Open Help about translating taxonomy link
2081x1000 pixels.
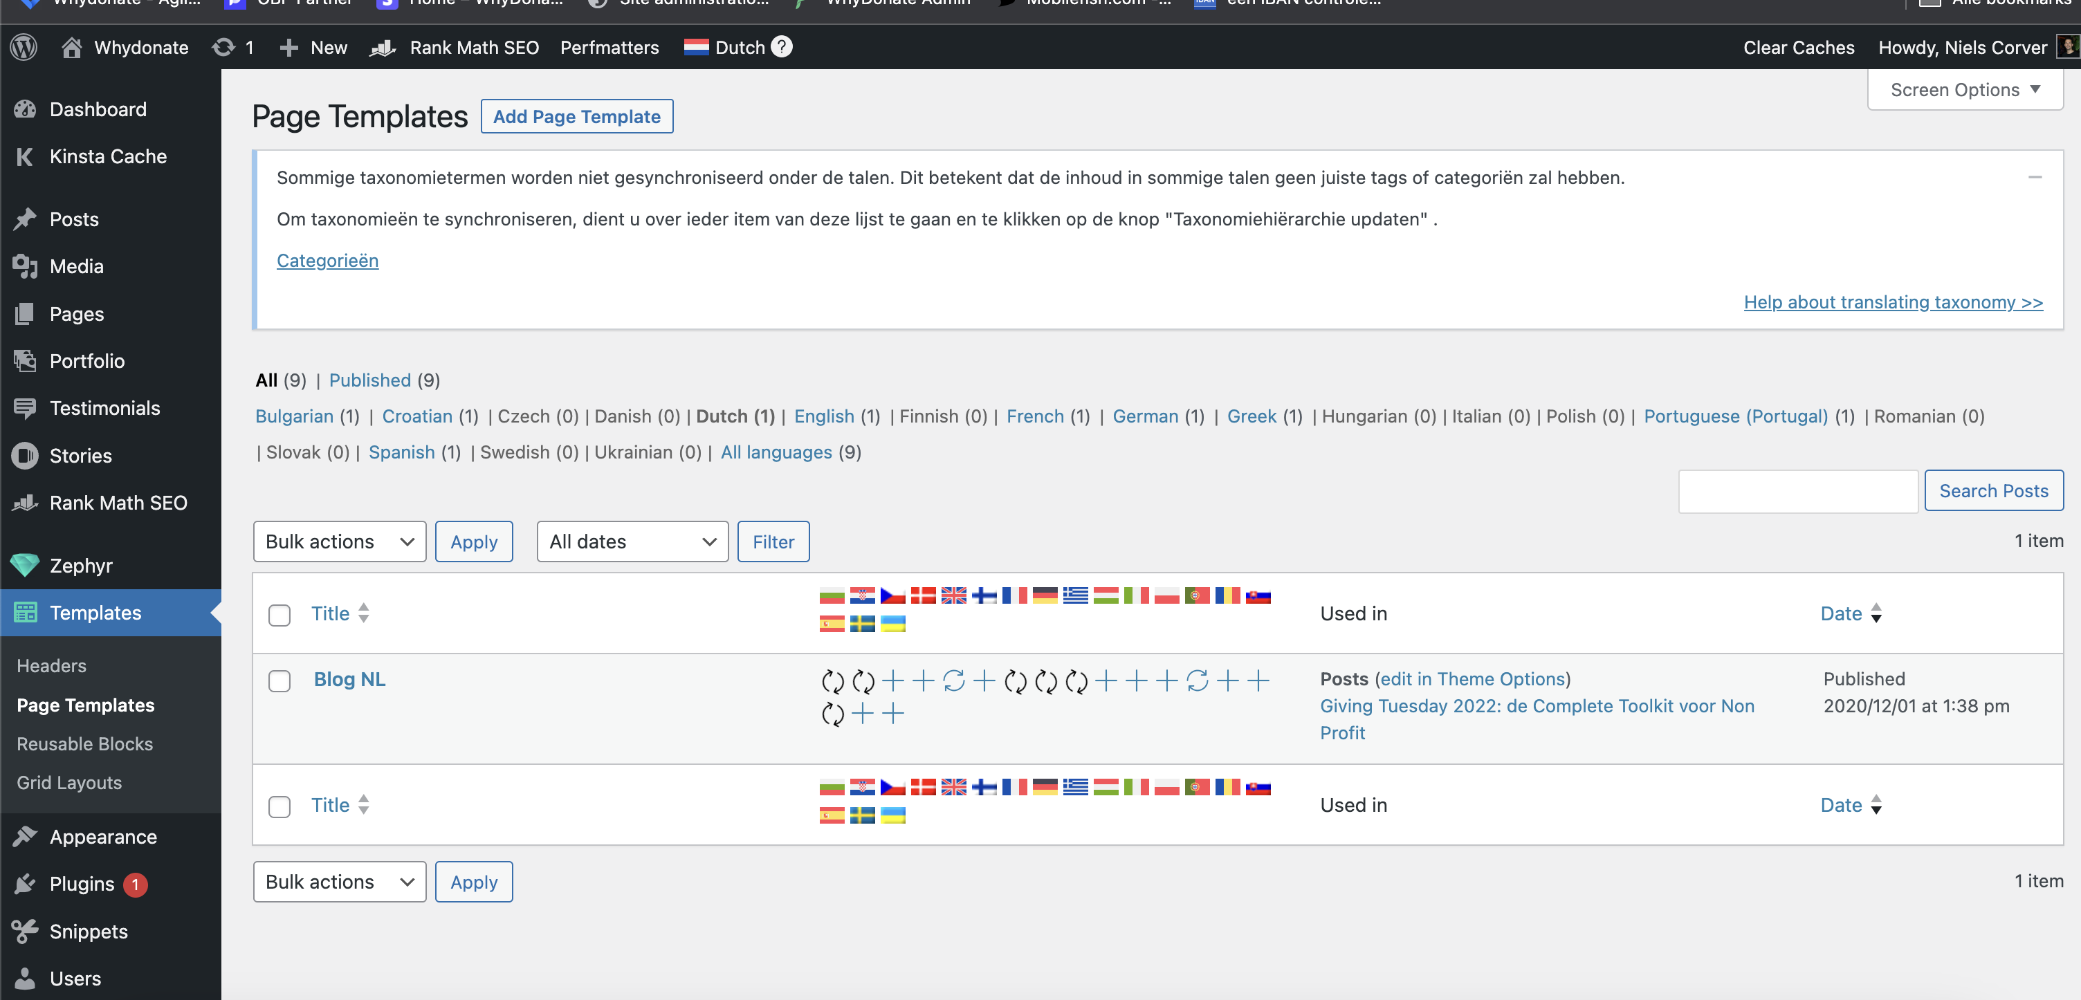[1893, 302]
